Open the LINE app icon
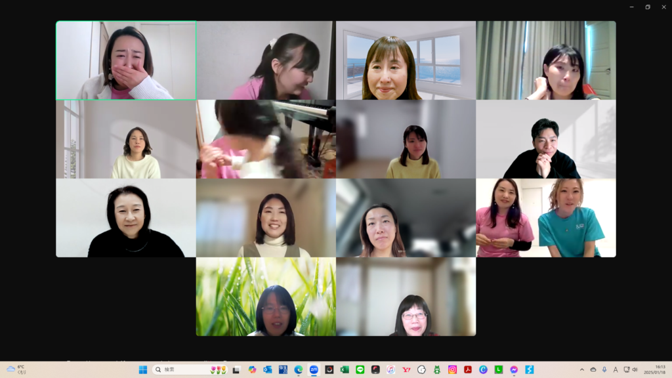 click(360, 369)
